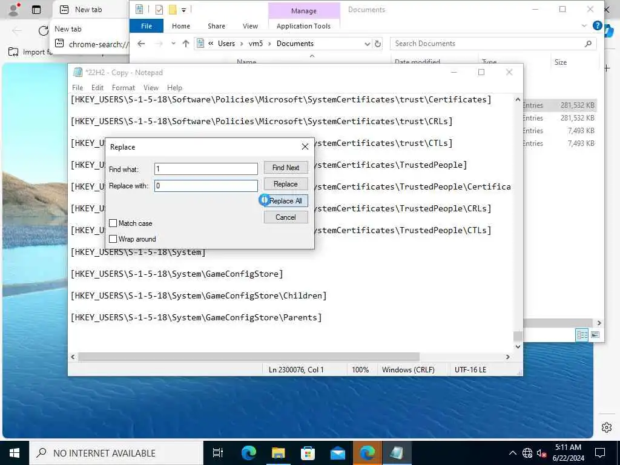This screenshot has width=620, height=465.
Task: Open Notepad File menu
Action: [77, 88]
